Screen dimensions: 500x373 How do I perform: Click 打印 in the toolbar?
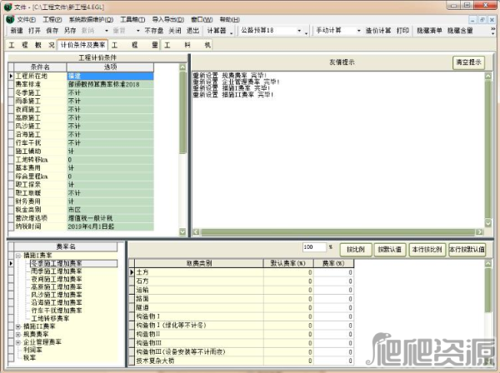click(402, 31)
